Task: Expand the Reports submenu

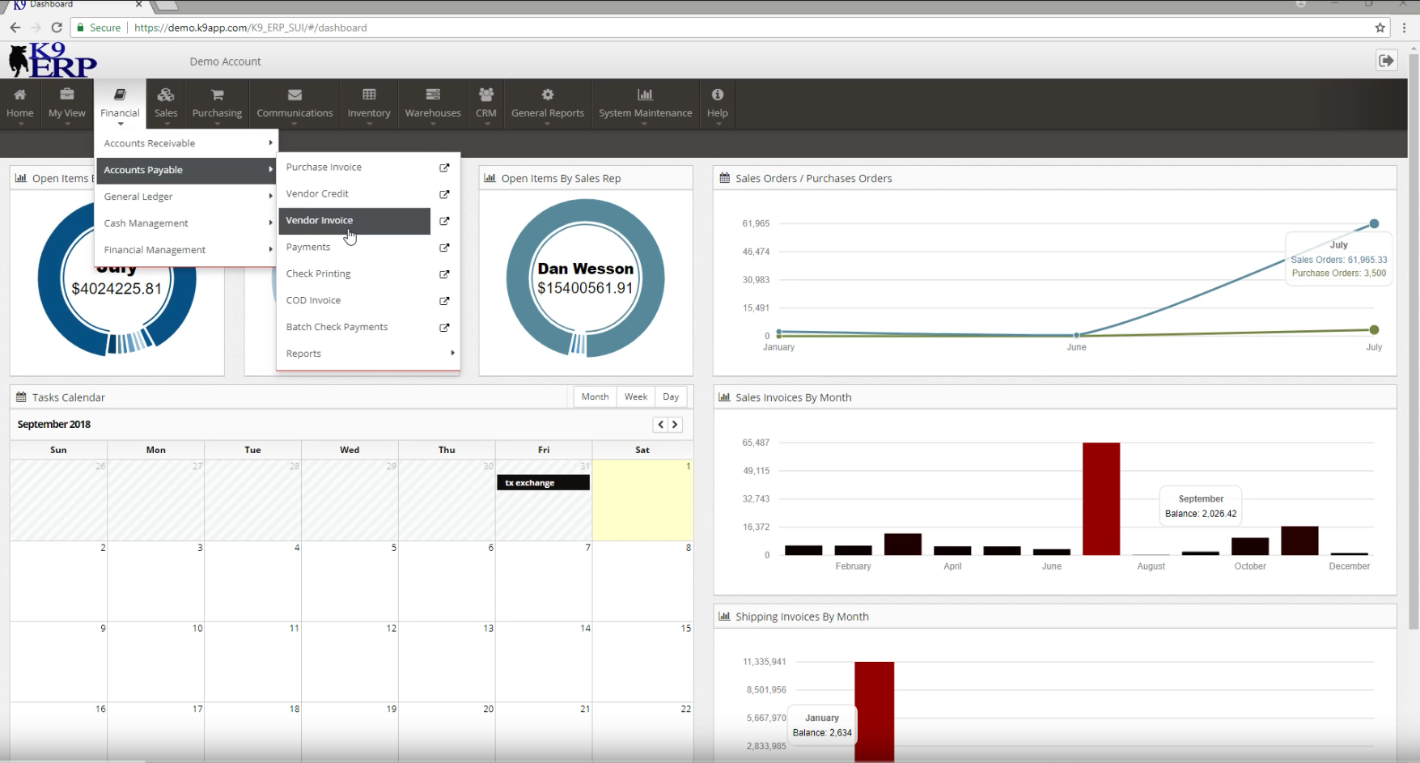Action: point(368,354)
